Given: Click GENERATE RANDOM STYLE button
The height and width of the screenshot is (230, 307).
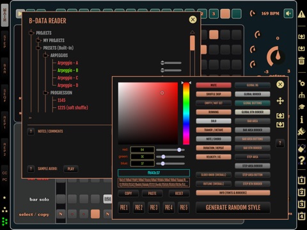Looking at the screenshot, I should (233, 208).
